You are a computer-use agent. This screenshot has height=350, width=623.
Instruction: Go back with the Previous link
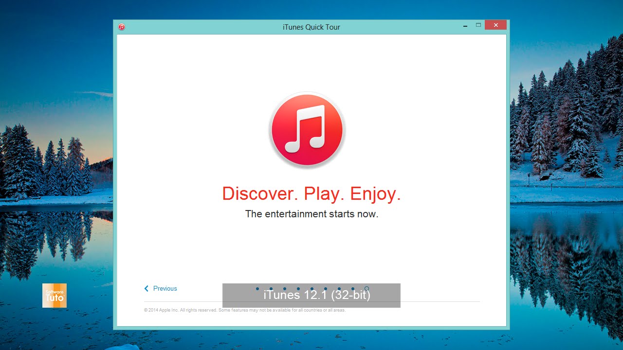tap(161, 288)
